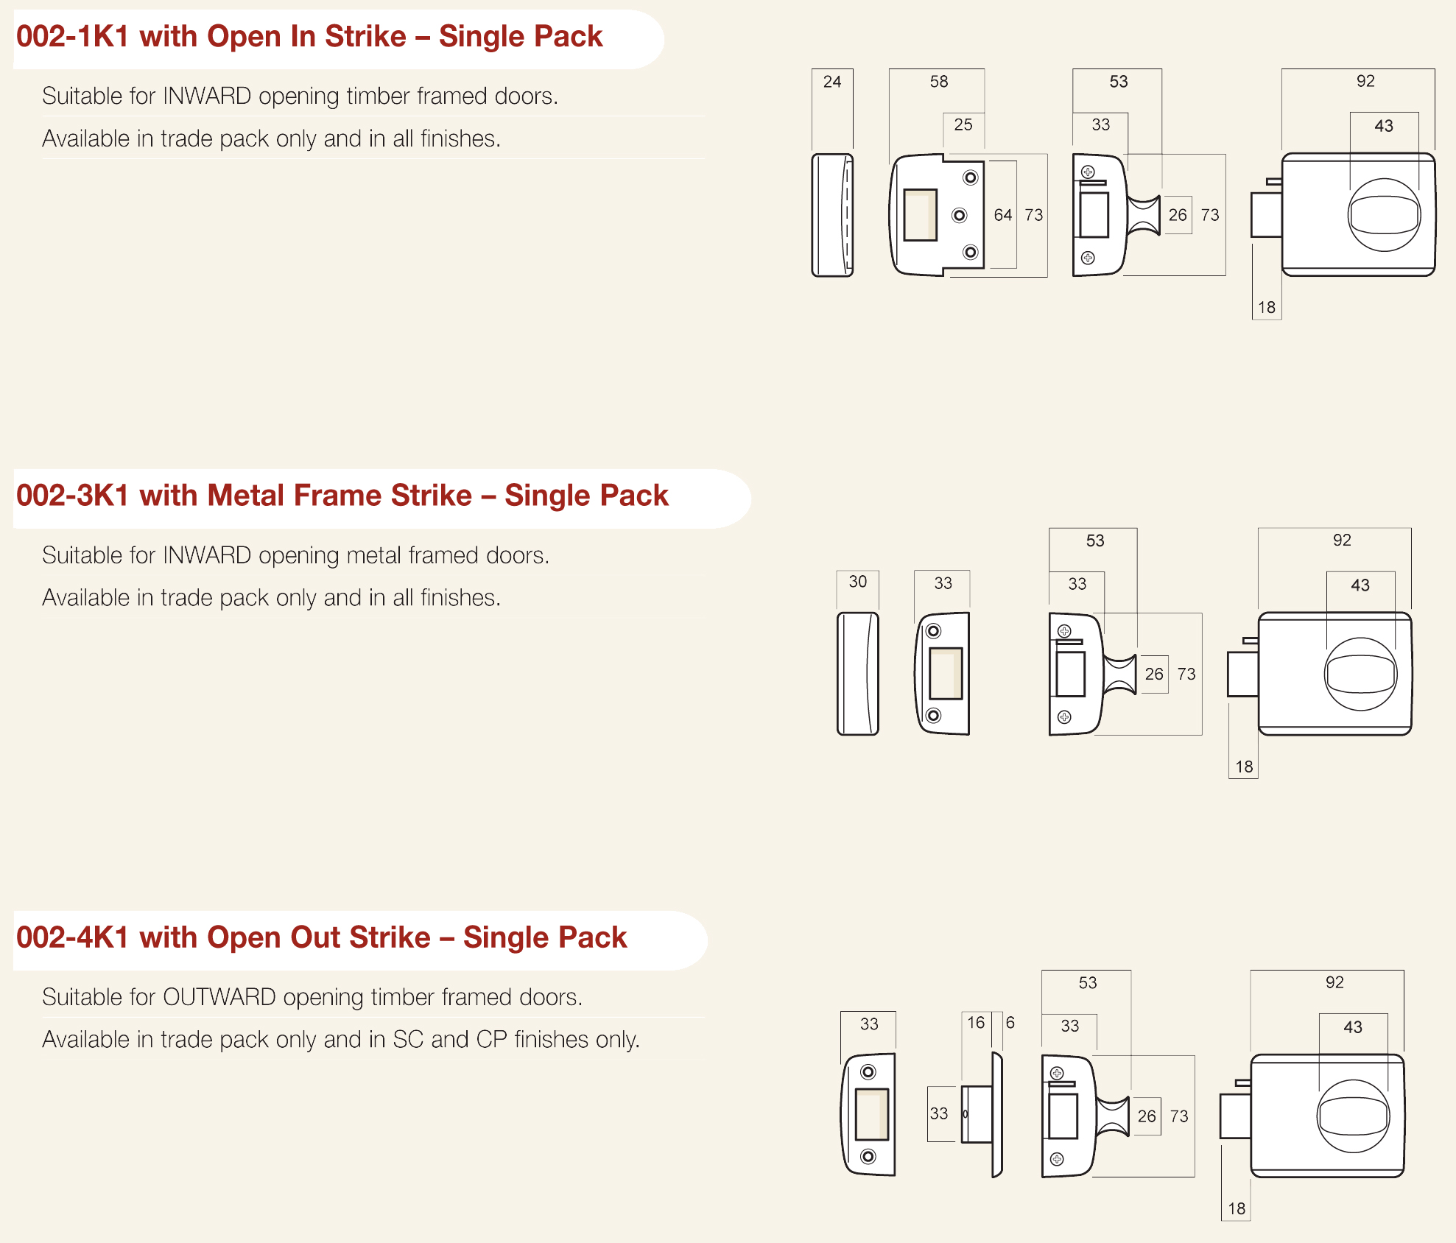Click the 64 dimension label beside open-in strike
This screenshot has width=1456, height=1243.
click(x=1003, y=215)
